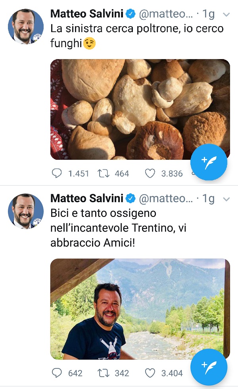Retweet the Trentino bike tweet
This screenshot has width=238, height=389.
pos(104,373)
